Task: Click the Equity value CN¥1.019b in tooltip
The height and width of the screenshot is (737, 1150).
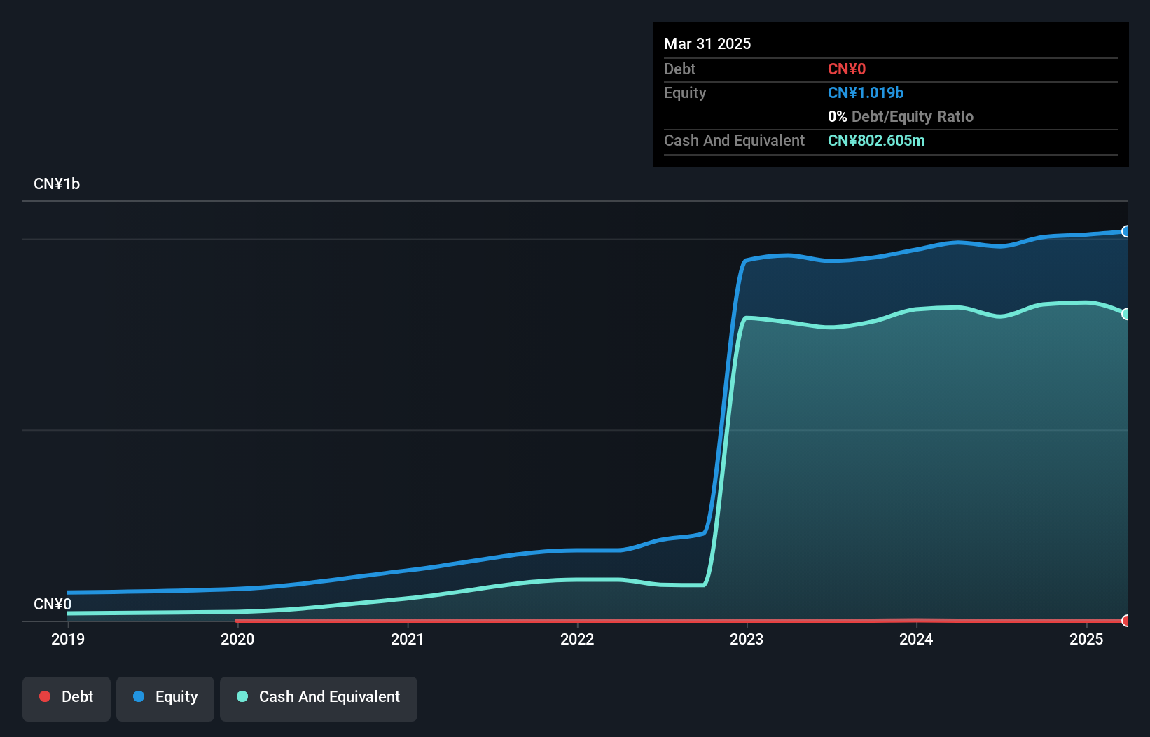Action: pos(866,92)
